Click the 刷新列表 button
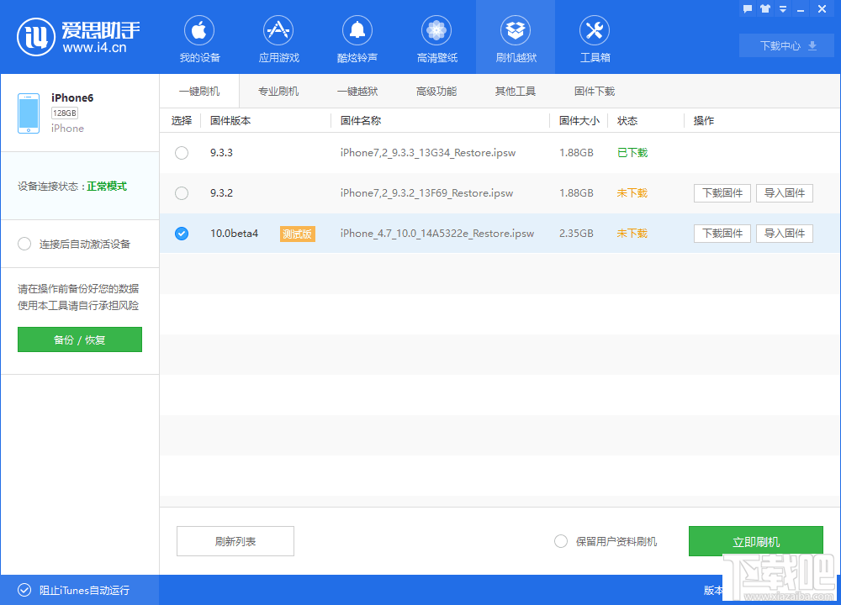Screen dimensions: 841x605 pos(235,541)
